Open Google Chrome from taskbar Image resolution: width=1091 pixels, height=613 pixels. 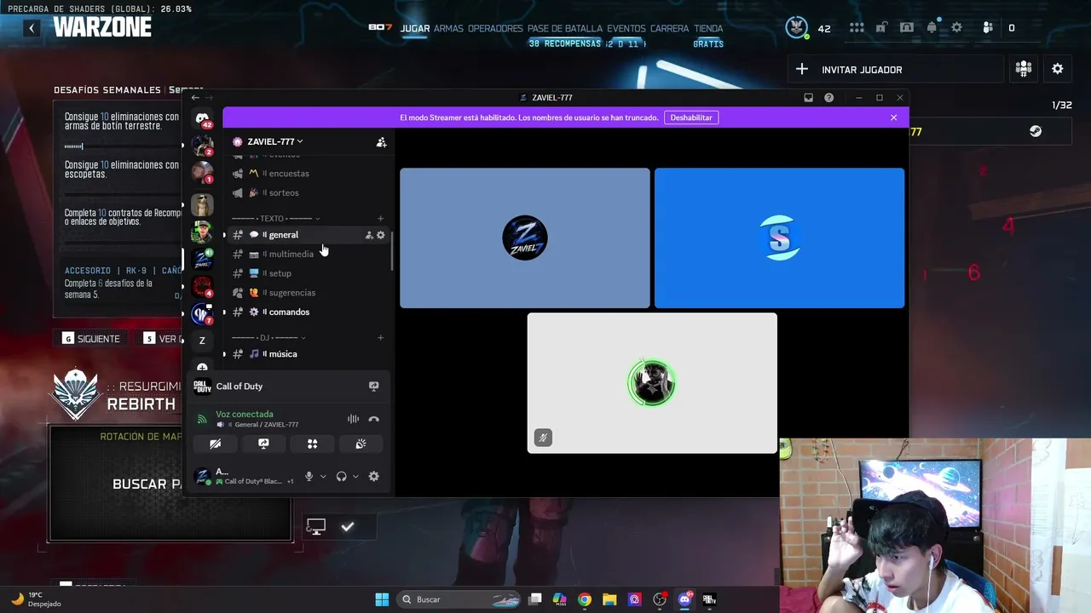tap(585, 599)
